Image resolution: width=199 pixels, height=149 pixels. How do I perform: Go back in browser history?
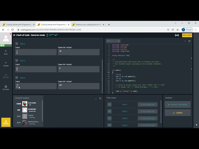(3, 30)
